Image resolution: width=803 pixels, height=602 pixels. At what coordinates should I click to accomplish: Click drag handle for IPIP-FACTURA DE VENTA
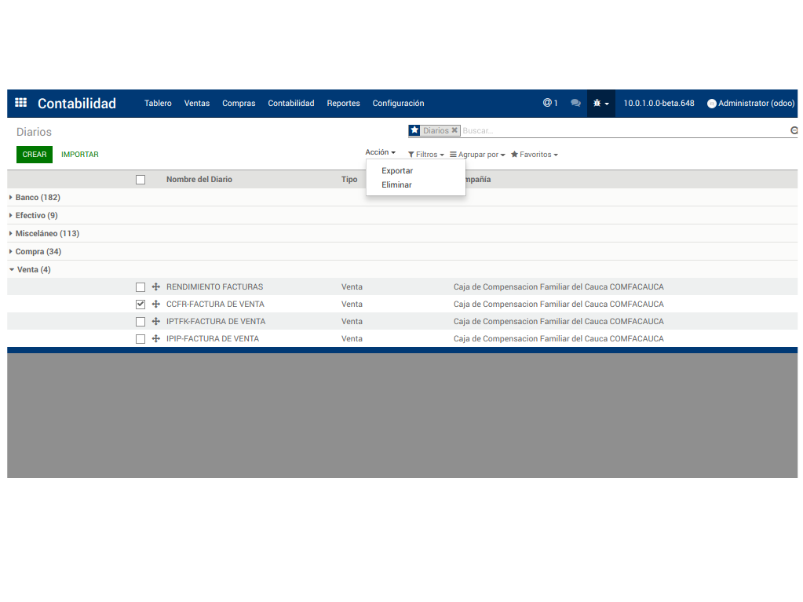point(155,338)
